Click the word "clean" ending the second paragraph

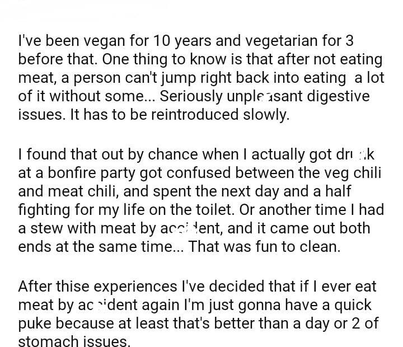[319, 246]
